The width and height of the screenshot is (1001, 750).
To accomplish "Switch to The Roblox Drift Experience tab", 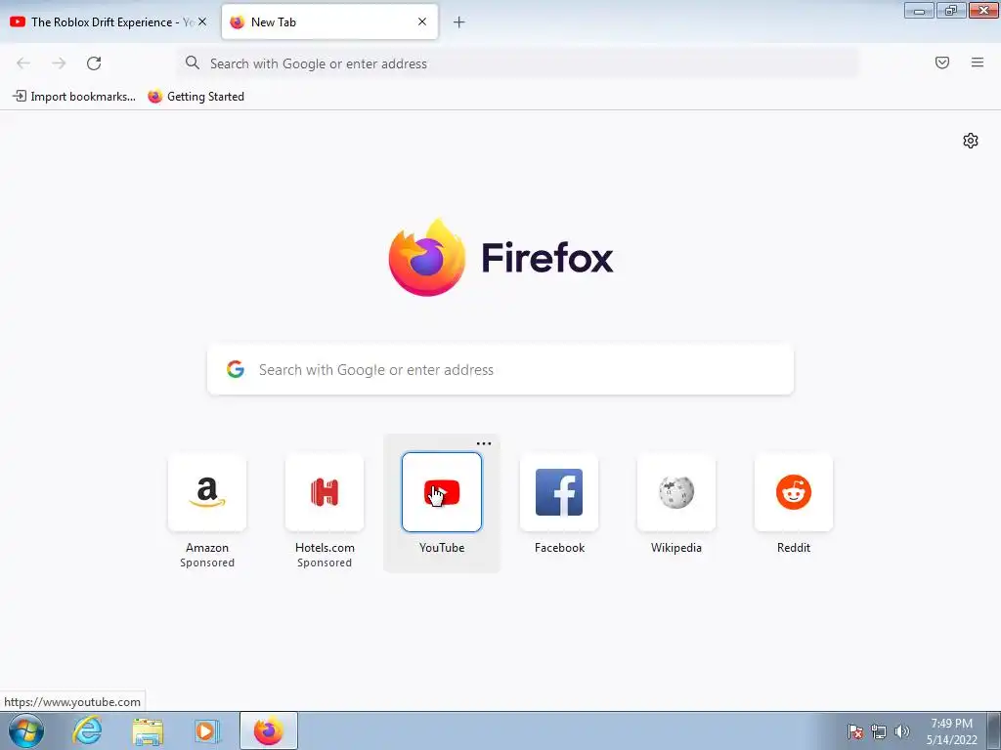I will pyautogui.click(x=109, y=22).
